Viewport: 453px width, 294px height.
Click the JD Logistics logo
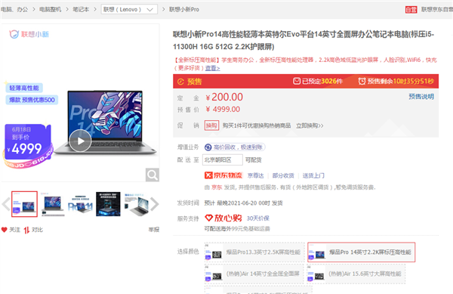pos(223,175)
